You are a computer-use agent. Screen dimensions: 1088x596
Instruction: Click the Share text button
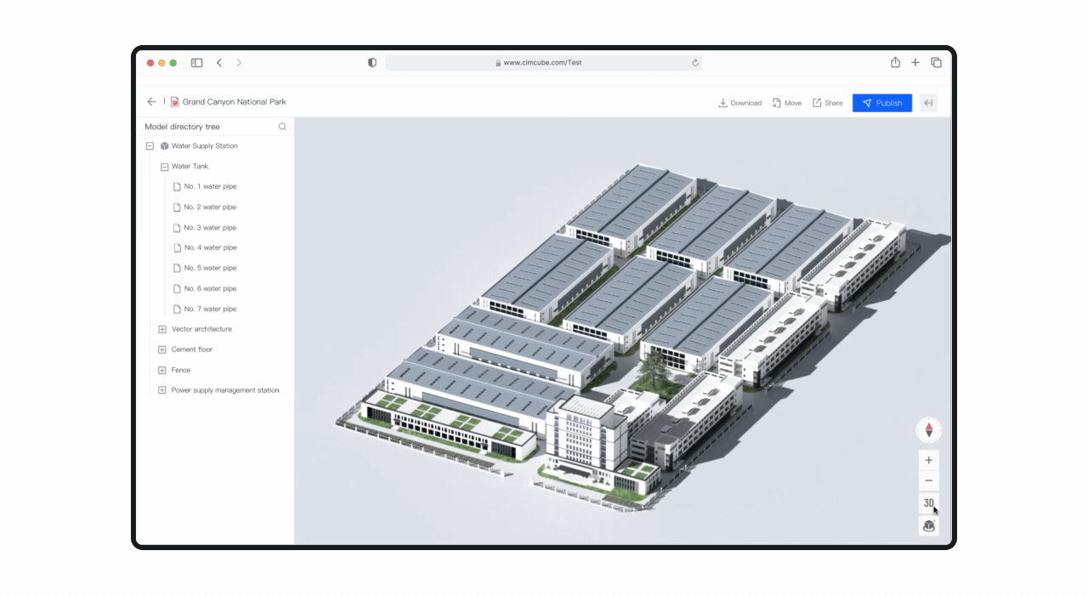[x=834, y=103]
